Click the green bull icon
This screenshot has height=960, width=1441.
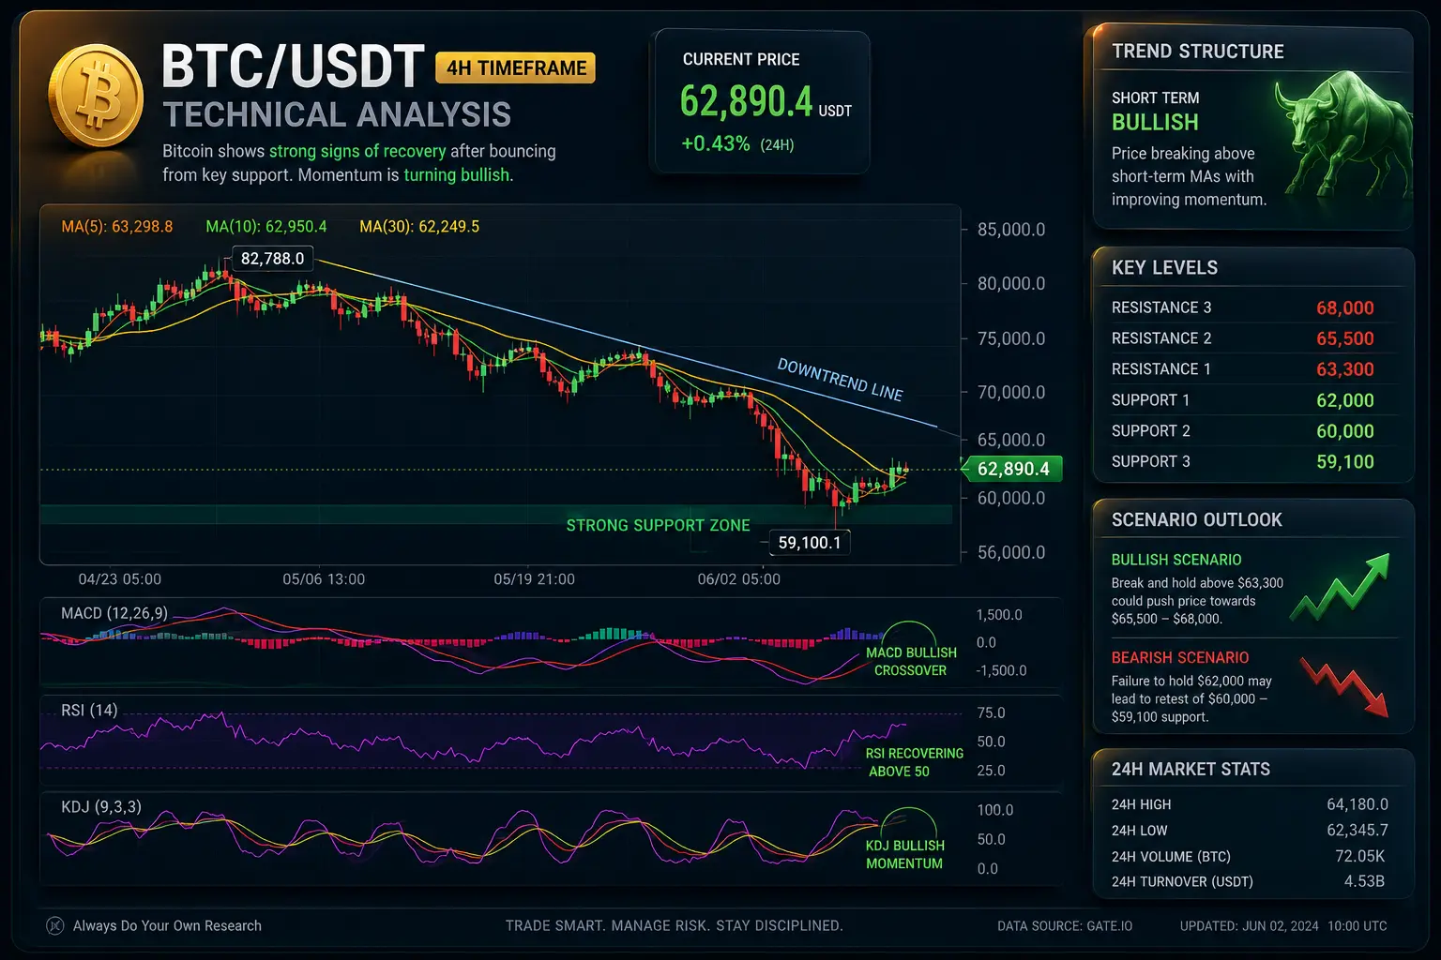(x=1342, y=136)
